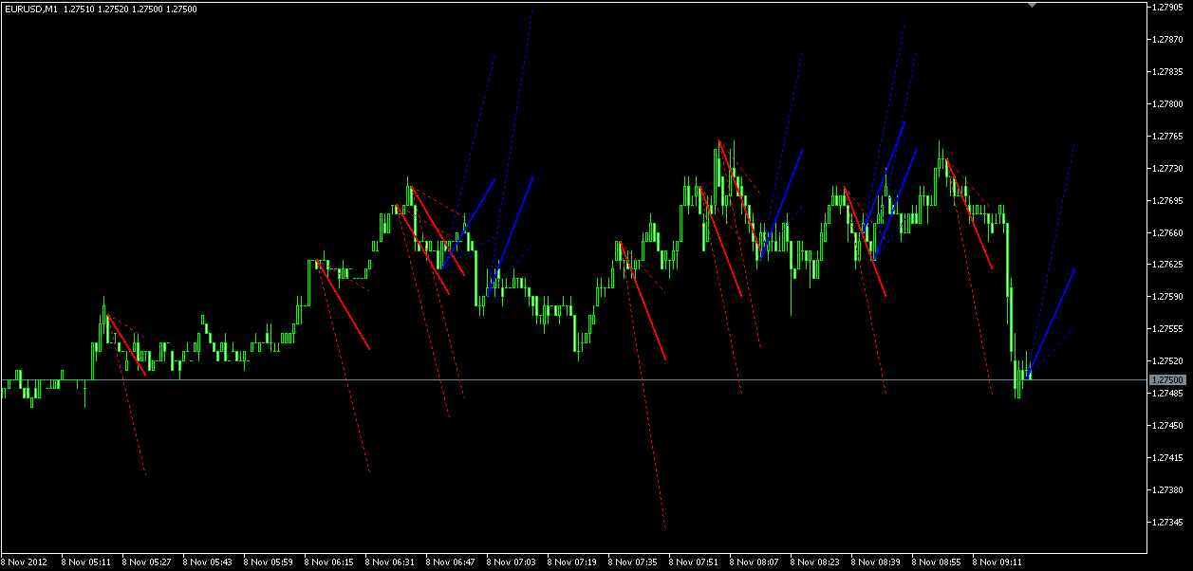Screen dimensions: 1193x571
Task: Click the 8 Nov 2012 date label
Action: pyautogui.click(x=24, y=562)
